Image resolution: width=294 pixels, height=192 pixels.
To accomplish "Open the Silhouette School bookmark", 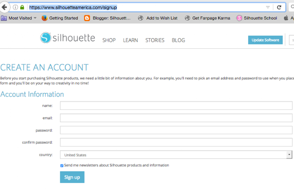I will pos(256,18).
